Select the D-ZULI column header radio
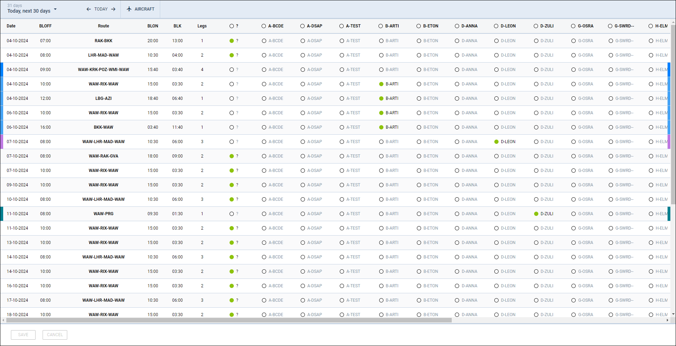Viewport: 676px width, 346px height. (536, 26)
